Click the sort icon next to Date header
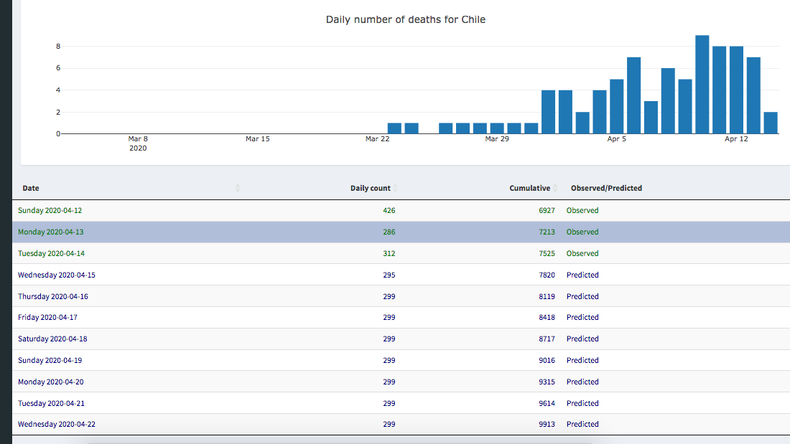The width and height of the screenshot is (790, 444). click(x=238, y=188)
